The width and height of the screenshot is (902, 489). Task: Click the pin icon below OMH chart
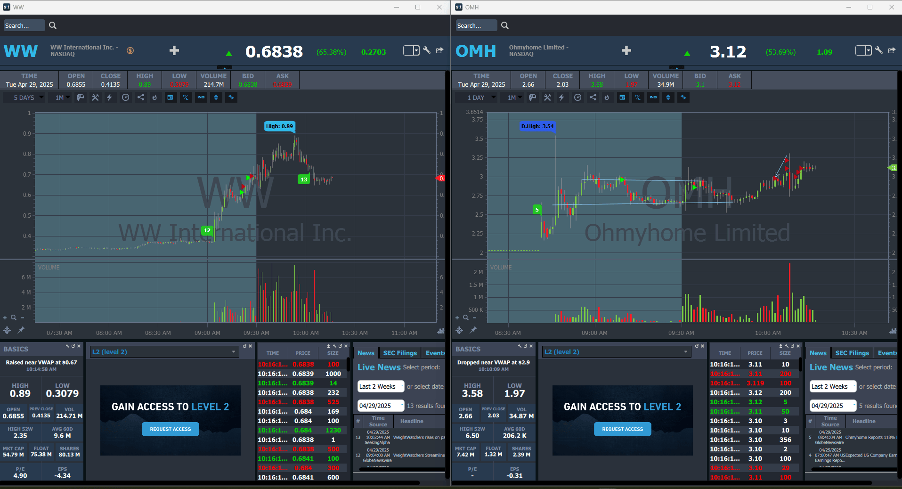point(473,330)
